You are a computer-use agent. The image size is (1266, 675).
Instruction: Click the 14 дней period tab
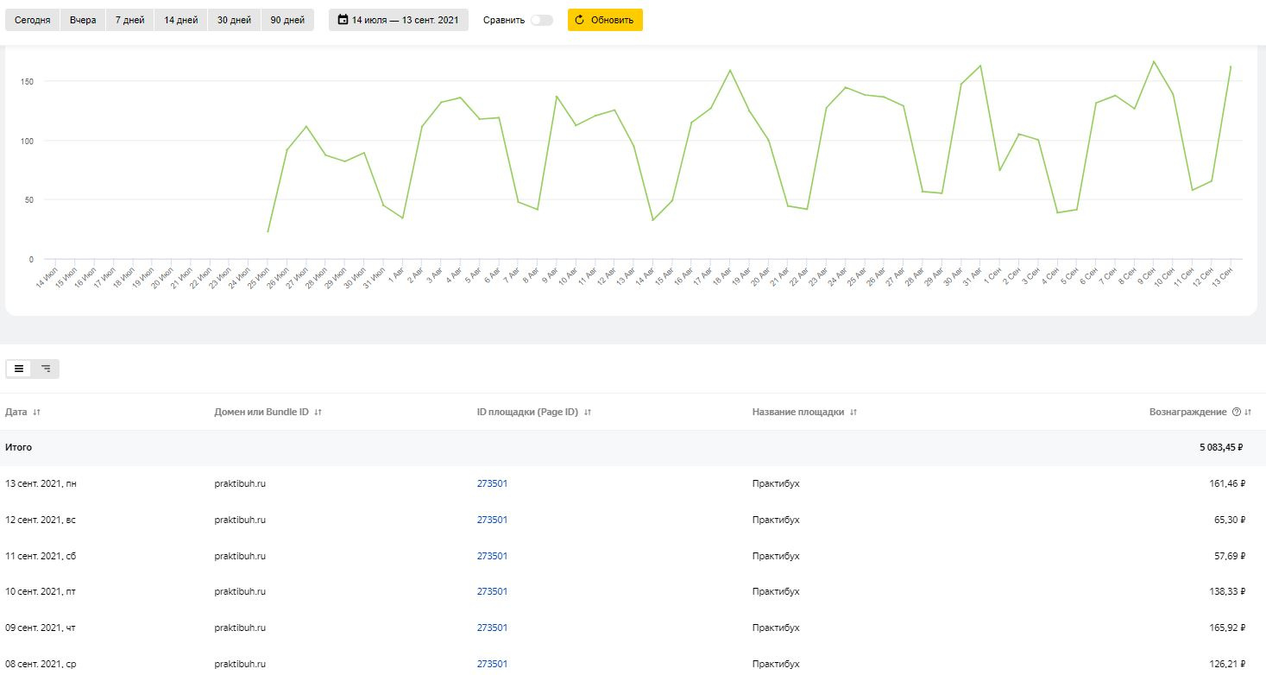181,20
